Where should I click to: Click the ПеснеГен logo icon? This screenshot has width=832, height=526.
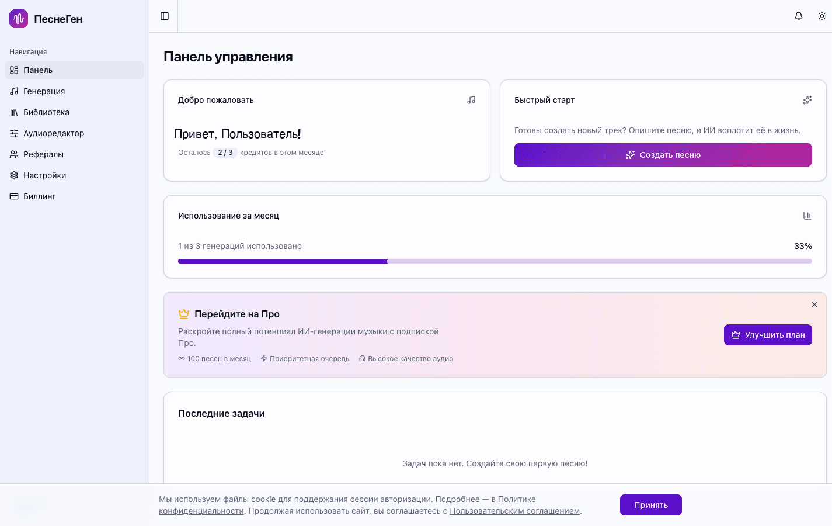pos(19,19)
